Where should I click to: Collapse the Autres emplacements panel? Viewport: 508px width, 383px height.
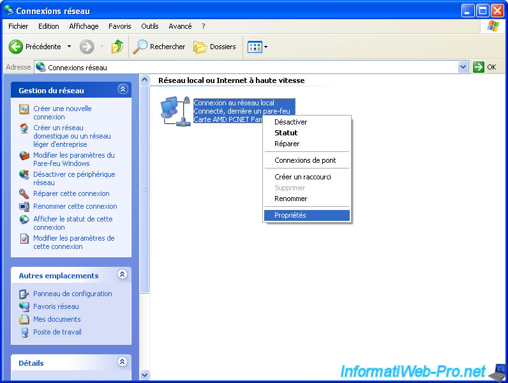(123, 275)
